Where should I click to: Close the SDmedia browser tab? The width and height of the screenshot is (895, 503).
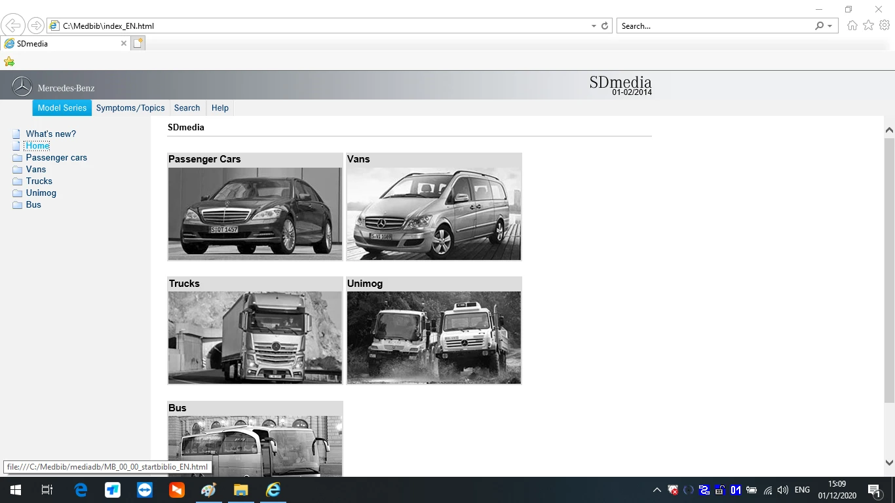124,44
